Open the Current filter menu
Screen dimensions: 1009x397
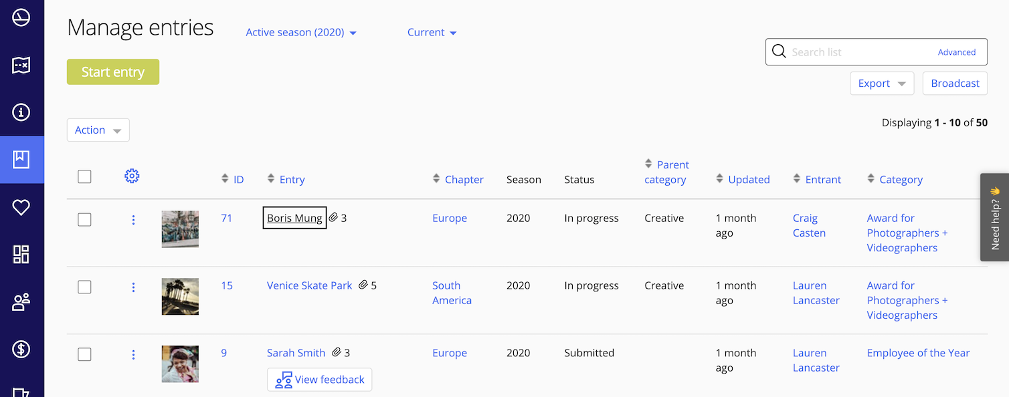(x=432, y=32)
